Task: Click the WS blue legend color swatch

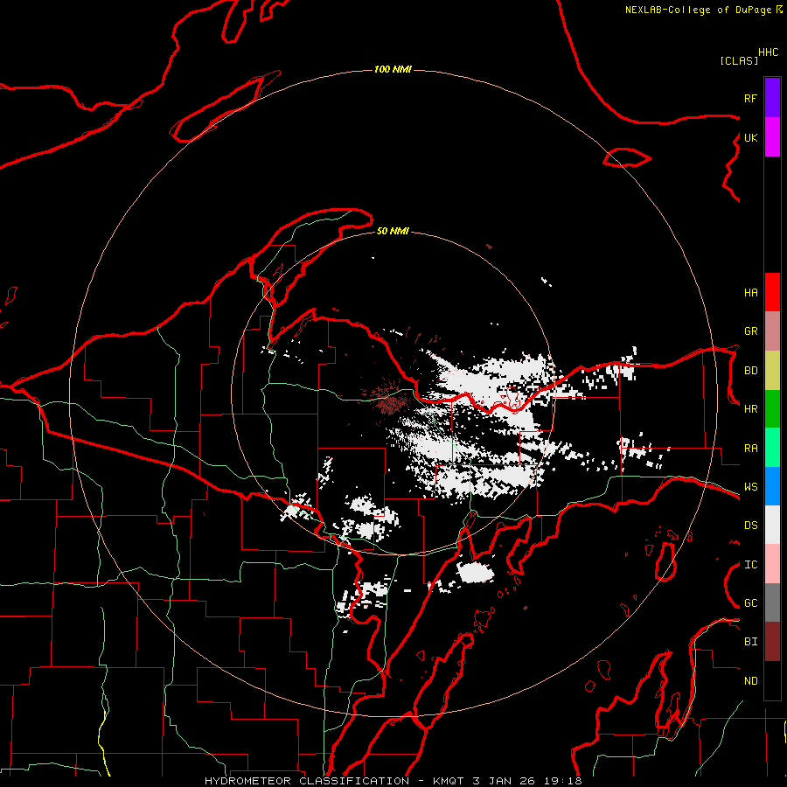Action: 772,486
